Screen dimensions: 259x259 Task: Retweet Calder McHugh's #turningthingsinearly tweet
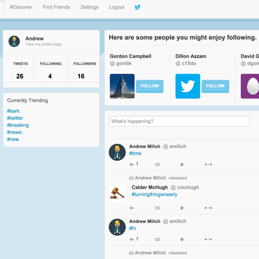pos(157,208)
